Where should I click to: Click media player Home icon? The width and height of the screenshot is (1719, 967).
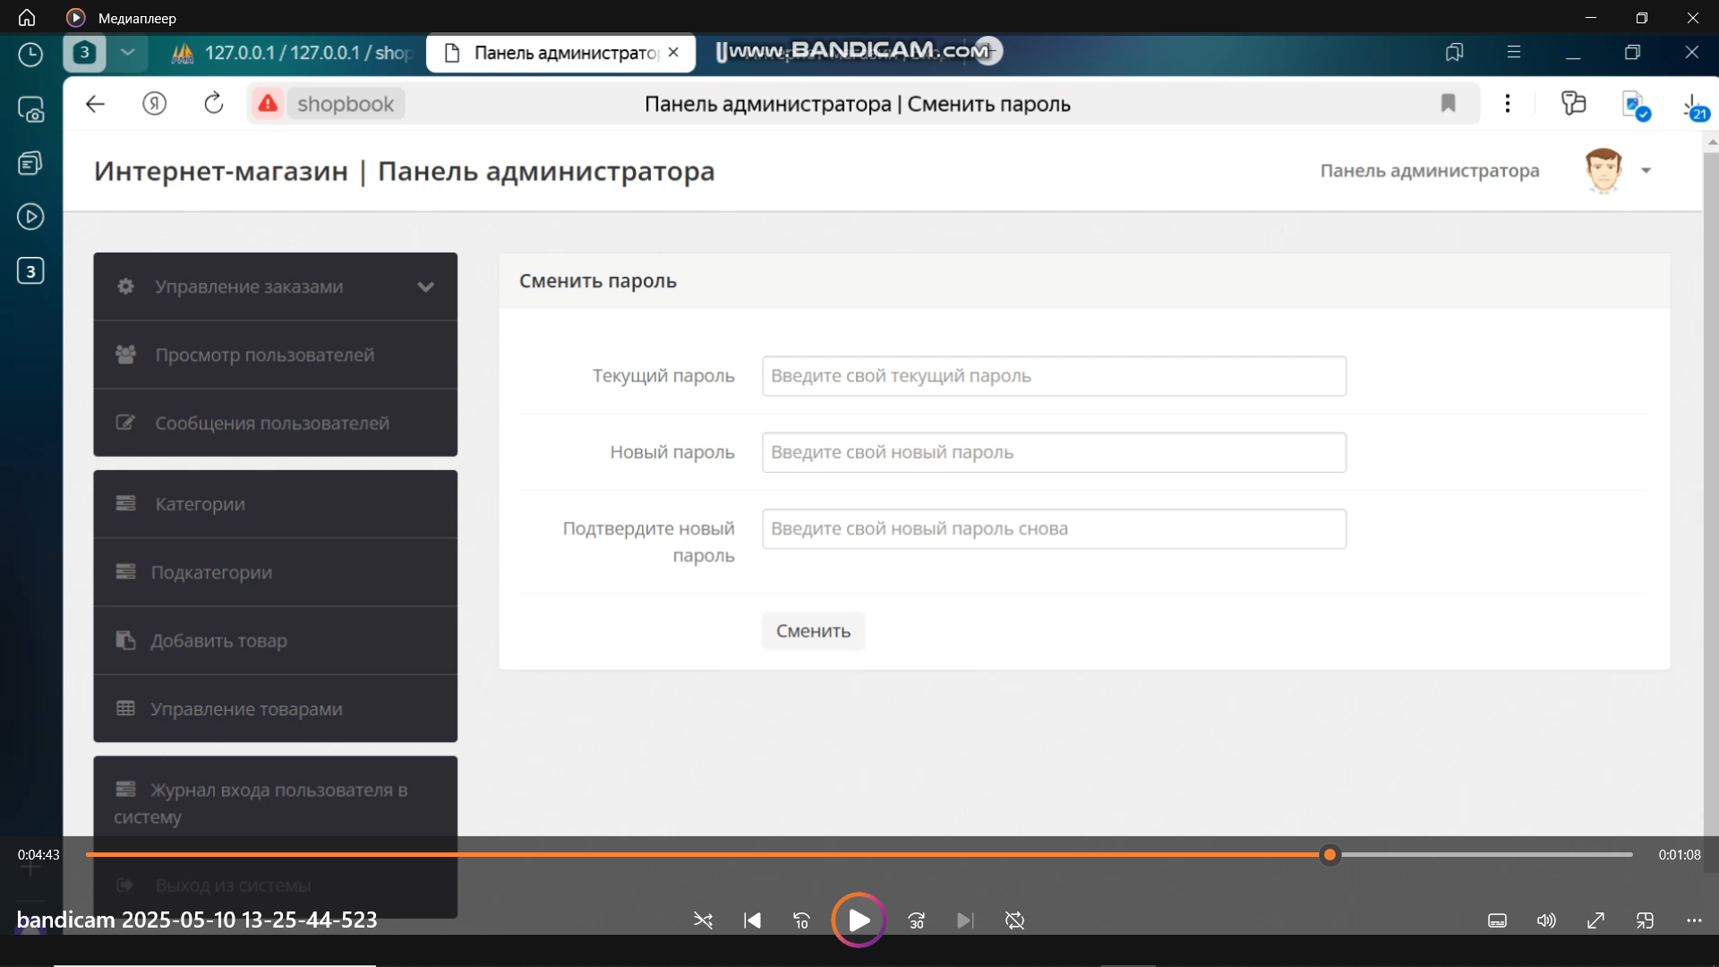[x=27, y=18]
